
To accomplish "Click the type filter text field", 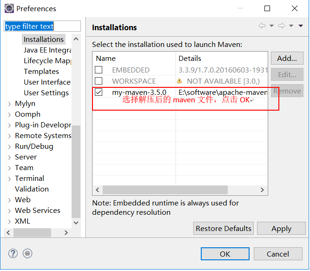I will click(x=42, y=26).
